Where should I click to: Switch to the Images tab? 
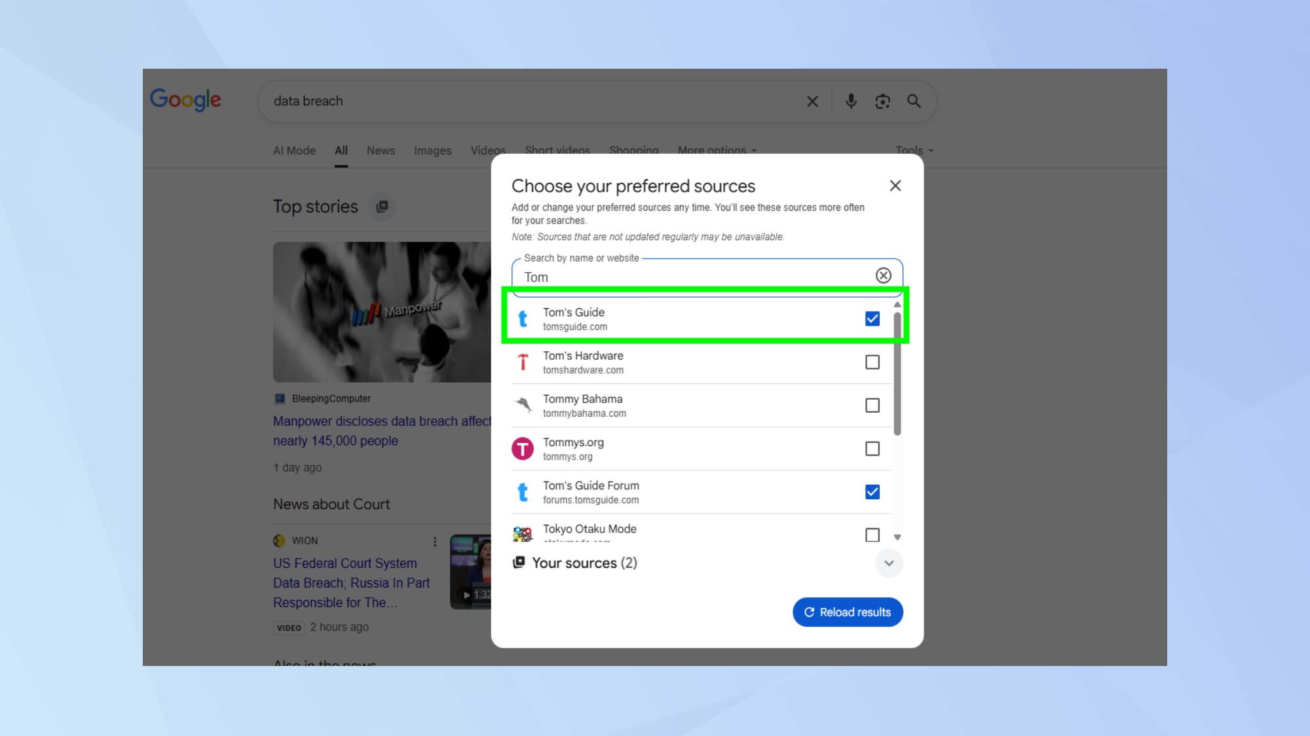[432, 150]
